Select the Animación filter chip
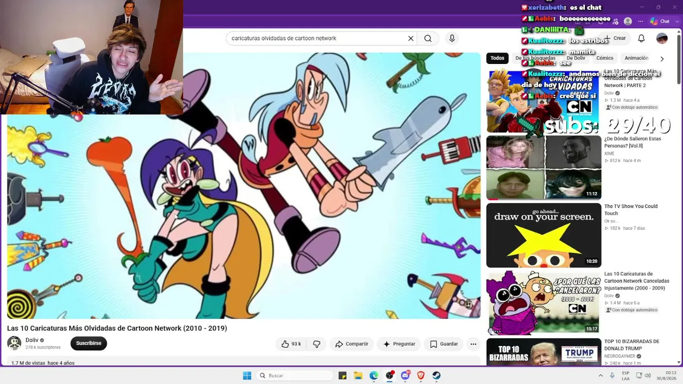This screenshot has width=683, height=384. pos(637,58)
